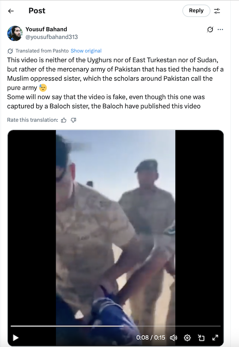Open the three-dot more options menu
Viewport: 239px width, 347px height.
point(220,29)
